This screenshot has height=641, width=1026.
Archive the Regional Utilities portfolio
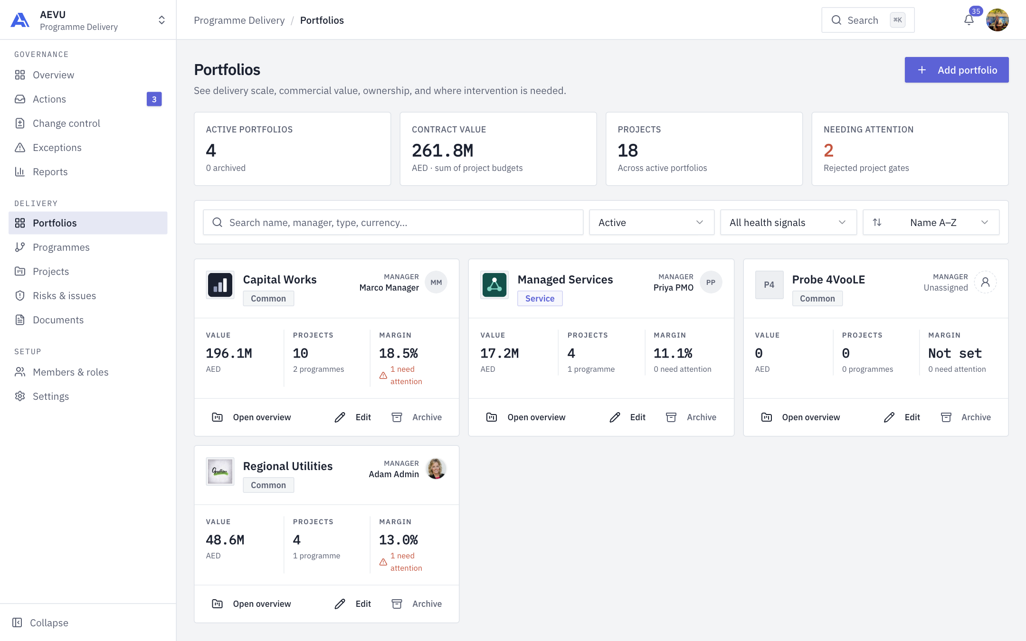point(417,604)
